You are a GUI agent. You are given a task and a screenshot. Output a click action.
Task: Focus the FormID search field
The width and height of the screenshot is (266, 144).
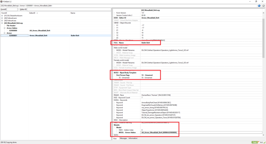(12, 9)
